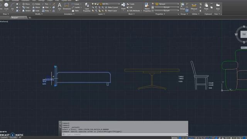Image resolution: width=247 pixels, height=139 pixels.
Task: Expand the Utilities panel
Action: (196, 14)
